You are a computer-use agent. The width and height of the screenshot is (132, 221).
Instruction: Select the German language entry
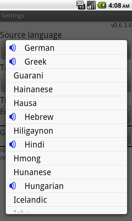pos(67,48)
